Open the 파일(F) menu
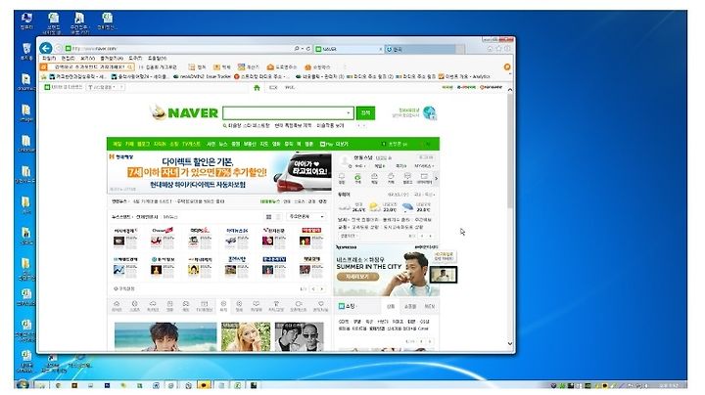 coord(49,59)
